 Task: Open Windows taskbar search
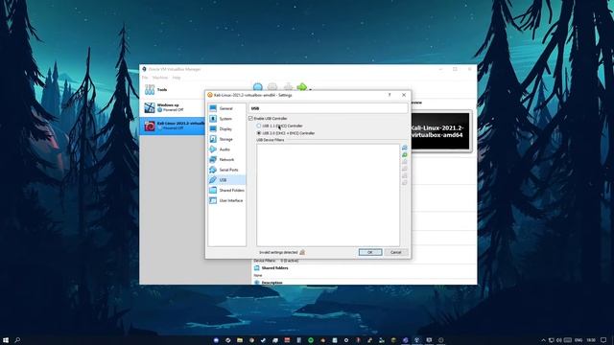pos(17,340)
